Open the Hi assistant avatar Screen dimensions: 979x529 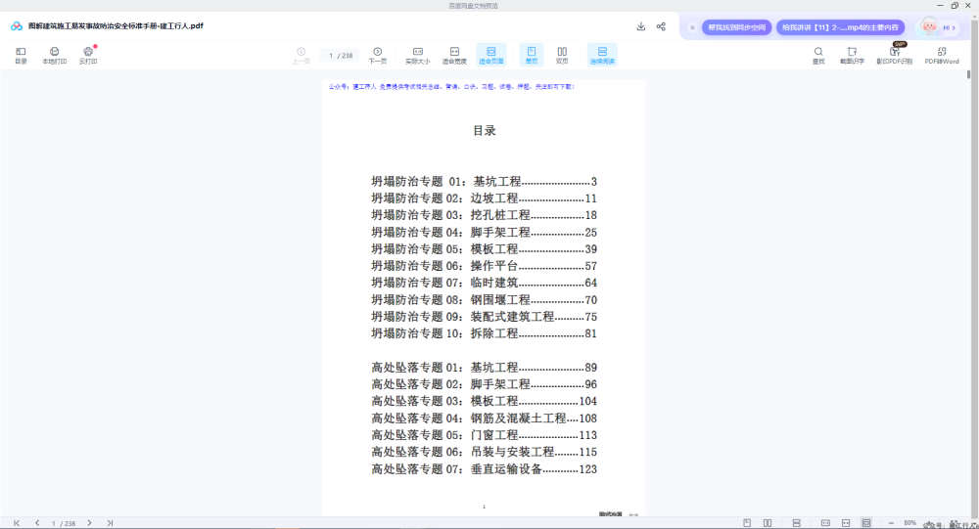click(939, 27)
